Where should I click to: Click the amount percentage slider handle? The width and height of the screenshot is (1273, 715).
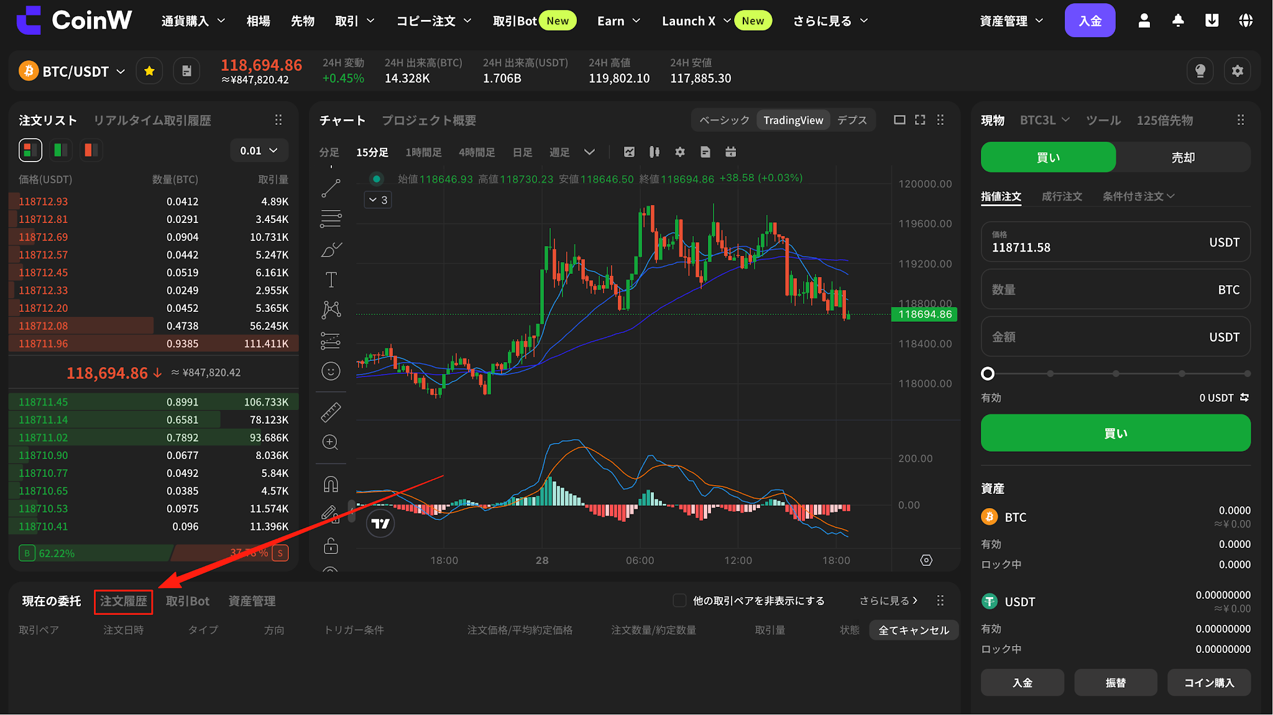click(987, 373)
